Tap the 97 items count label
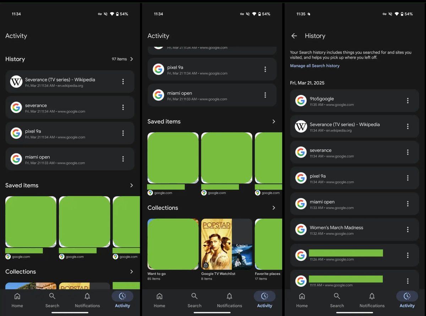The width and height of the screenshot is (426, 316). (119, 59)
